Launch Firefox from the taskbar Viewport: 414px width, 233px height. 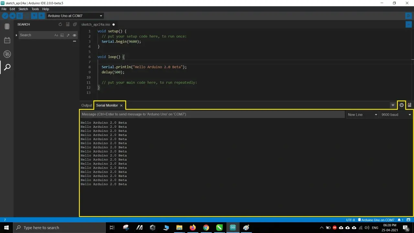point(193,227)
